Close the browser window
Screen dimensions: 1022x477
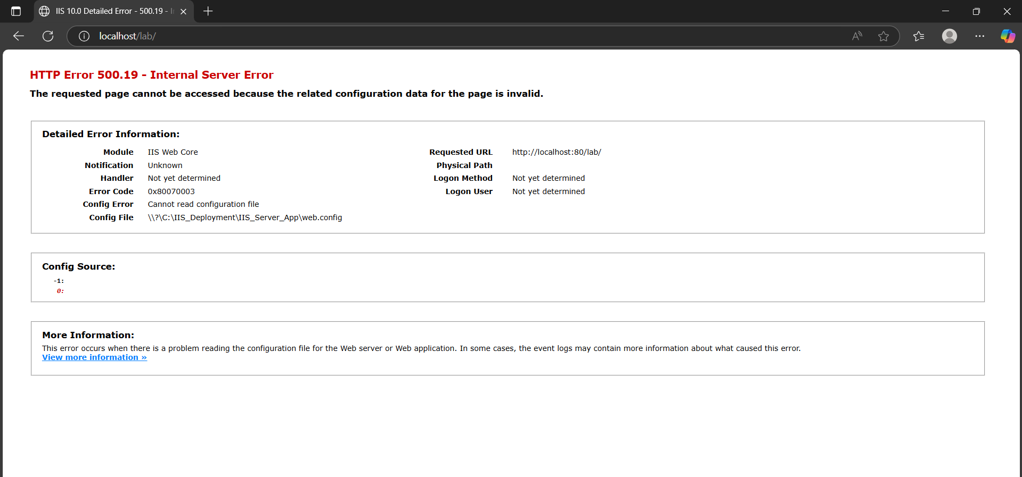[1007, 11]
